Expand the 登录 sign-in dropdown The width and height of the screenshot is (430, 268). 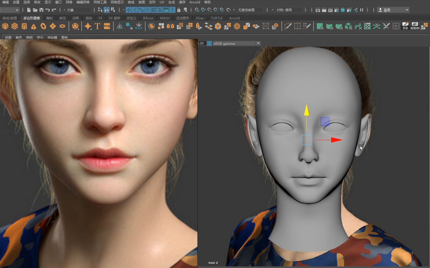(x=407, y=10)
